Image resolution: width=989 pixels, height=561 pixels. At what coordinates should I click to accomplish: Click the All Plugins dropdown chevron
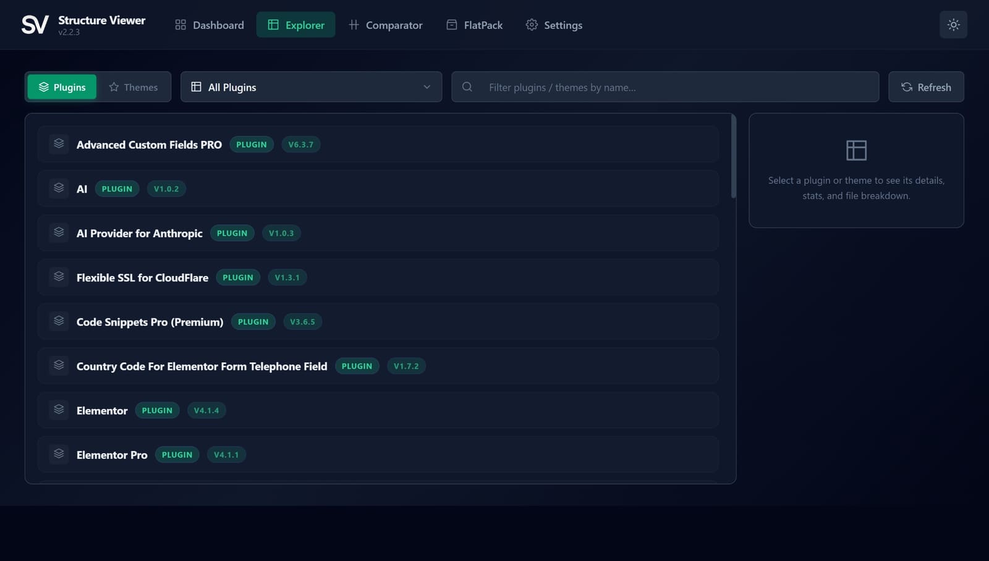tap(427, 87)
